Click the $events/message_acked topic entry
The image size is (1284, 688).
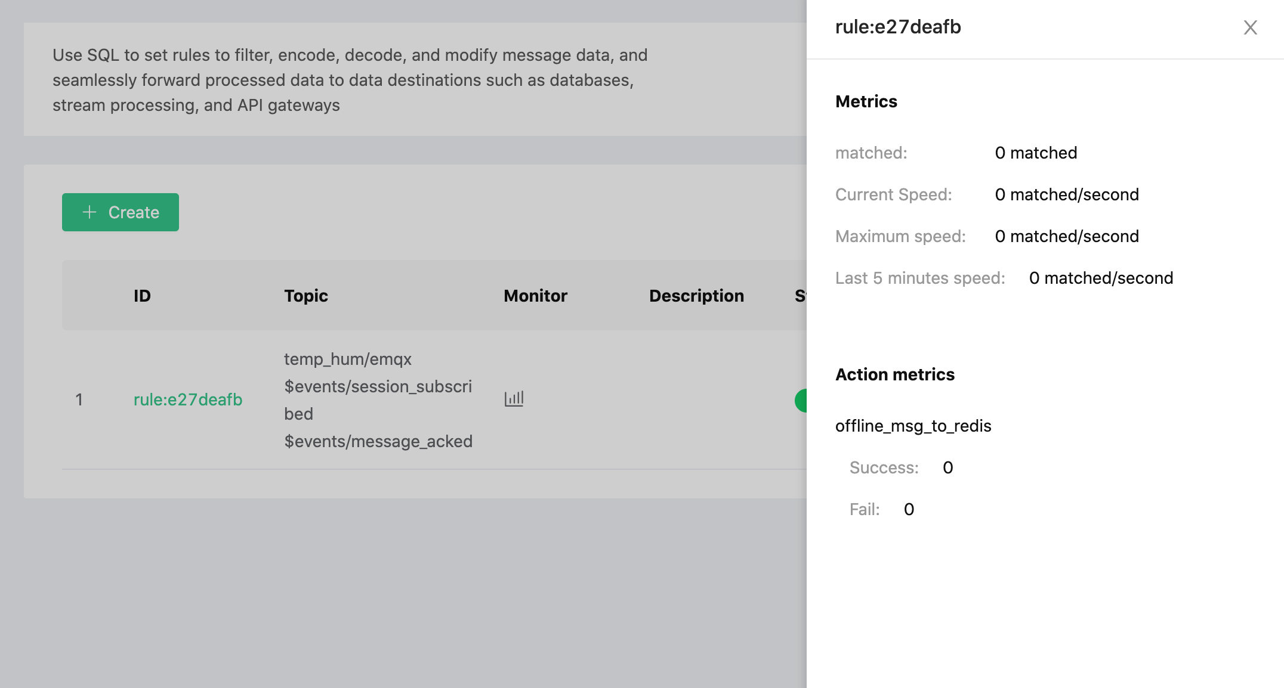pyautogui.click(x=378, y=441)
